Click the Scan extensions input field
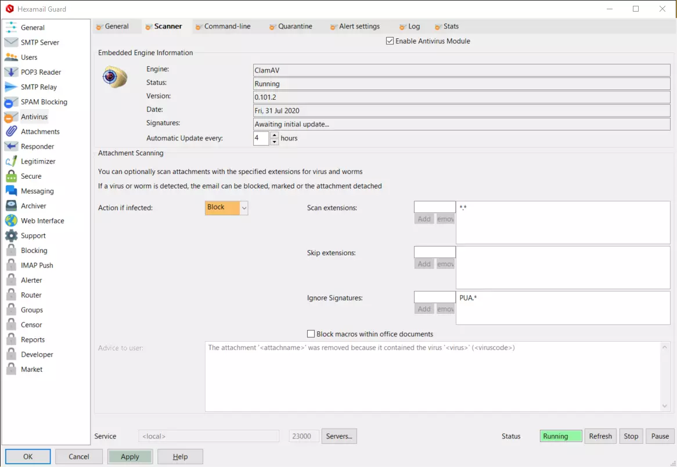 [434, 207]
